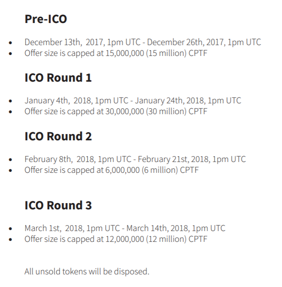Click the bullet beside the 30 million cap

pyautogui.click(x=11, y=112)
